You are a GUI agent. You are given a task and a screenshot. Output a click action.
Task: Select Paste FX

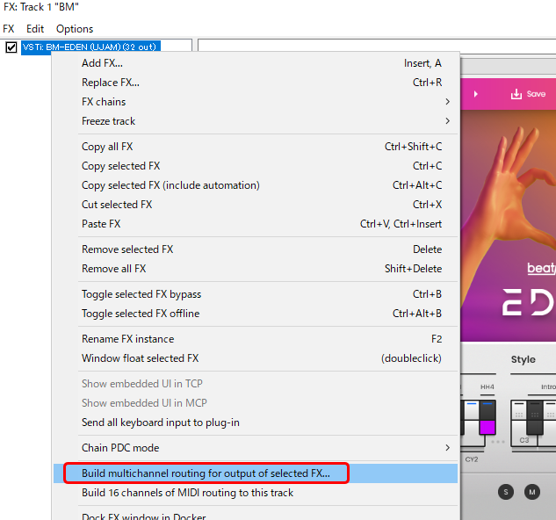pos(256,224)
